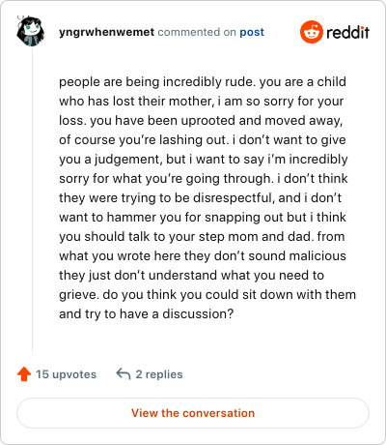Click the reddit wordmark text logo

tap(348, 33)
